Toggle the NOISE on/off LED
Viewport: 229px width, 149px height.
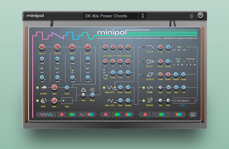[x=37, y=88]
